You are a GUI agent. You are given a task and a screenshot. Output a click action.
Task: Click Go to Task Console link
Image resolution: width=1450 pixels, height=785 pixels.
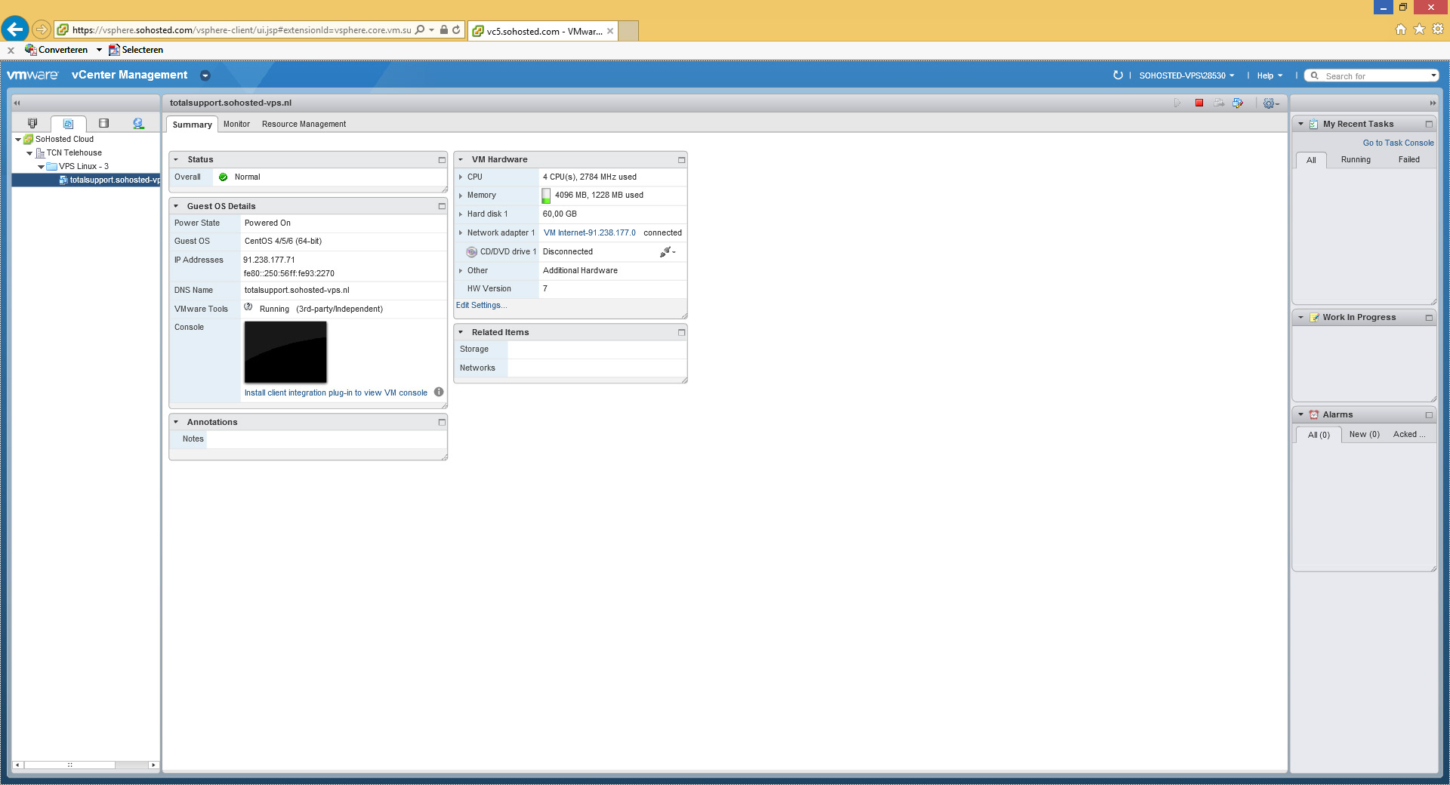[1398, 143]
